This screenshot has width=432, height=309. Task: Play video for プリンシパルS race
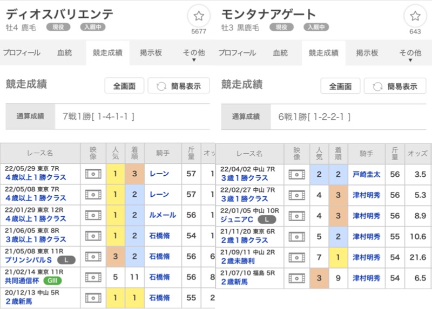pyautogui.click(x=93, y=257)
